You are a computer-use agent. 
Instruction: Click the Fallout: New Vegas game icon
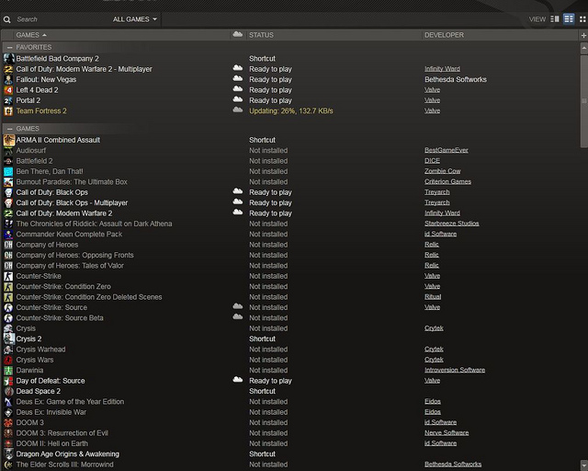pos(8,80)
